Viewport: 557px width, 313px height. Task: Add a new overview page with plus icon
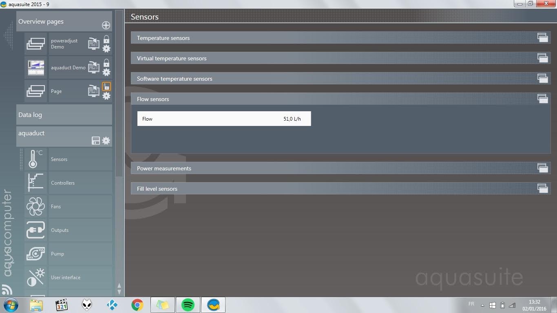pos(106,25)
